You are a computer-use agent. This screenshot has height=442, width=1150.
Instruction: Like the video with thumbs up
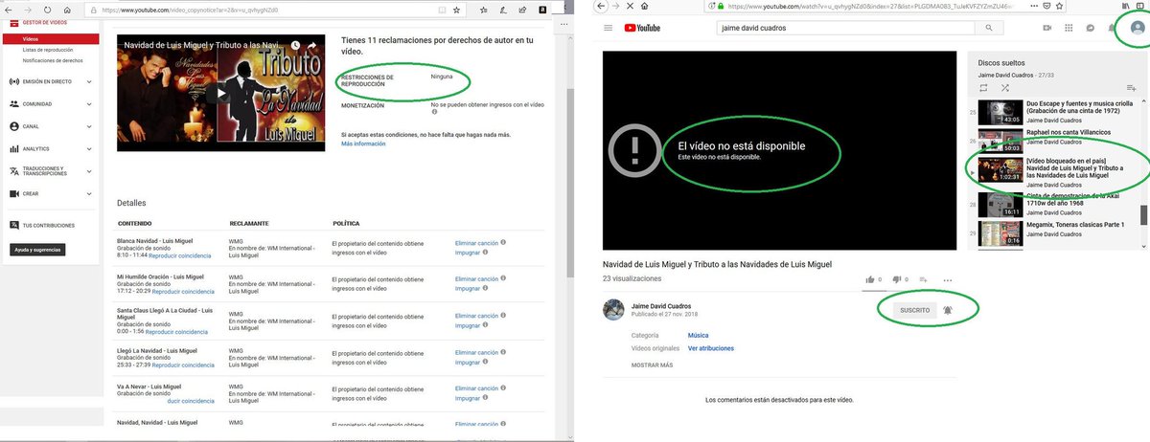click(x=868, y=280)
